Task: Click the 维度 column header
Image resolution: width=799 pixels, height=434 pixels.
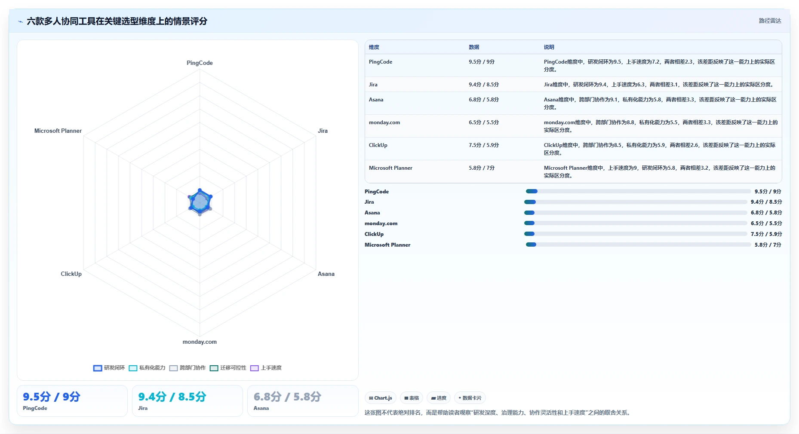Action: pos(374,47)
